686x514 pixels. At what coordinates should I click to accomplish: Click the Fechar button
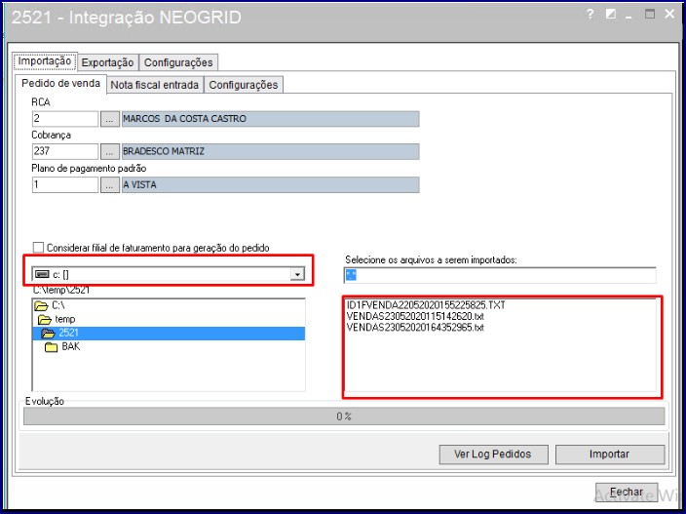coord(627,493)
